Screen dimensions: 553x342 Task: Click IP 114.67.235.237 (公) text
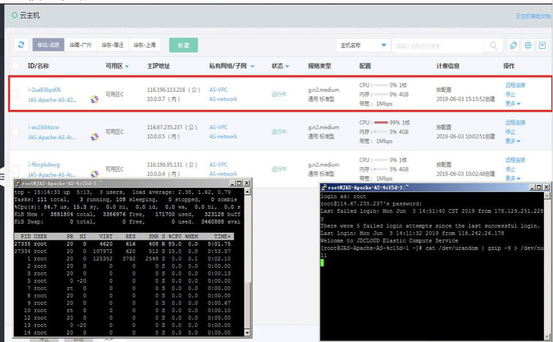[172, 127]
